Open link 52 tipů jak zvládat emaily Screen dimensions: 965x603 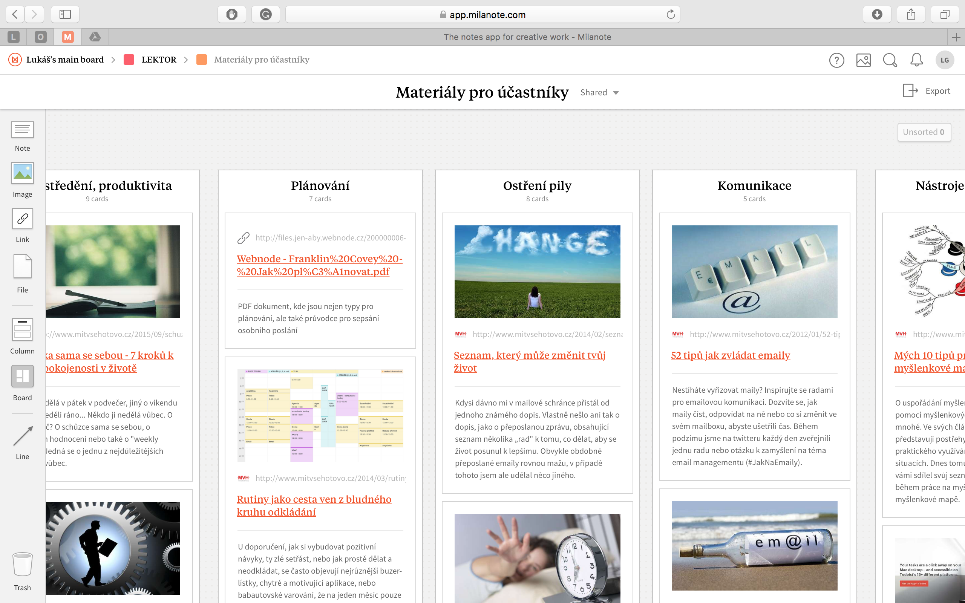[730, 355]
